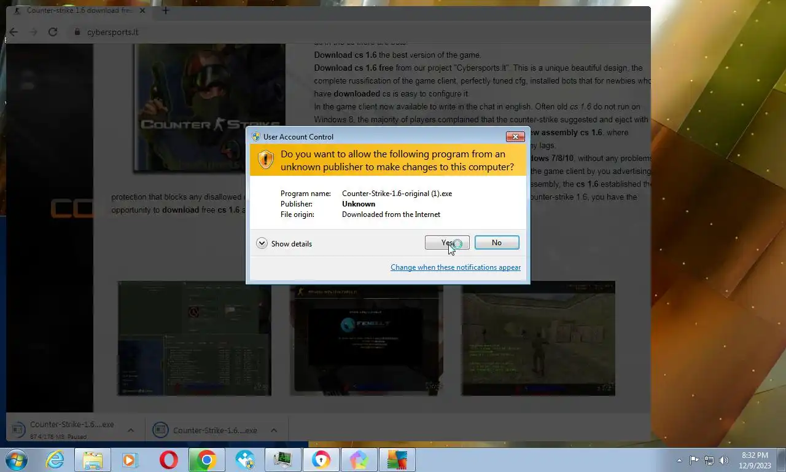Click the clock showing 8:32 PM

coord(755,460)
